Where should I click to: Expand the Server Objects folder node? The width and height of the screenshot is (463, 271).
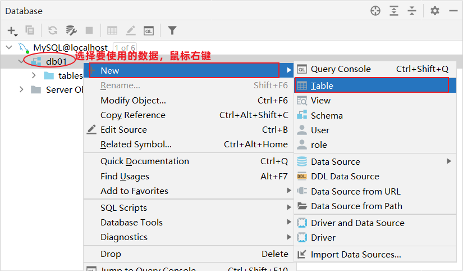[x=21, y=90]
